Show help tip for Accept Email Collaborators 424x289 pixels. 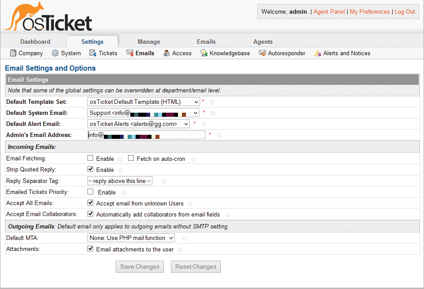228,215
